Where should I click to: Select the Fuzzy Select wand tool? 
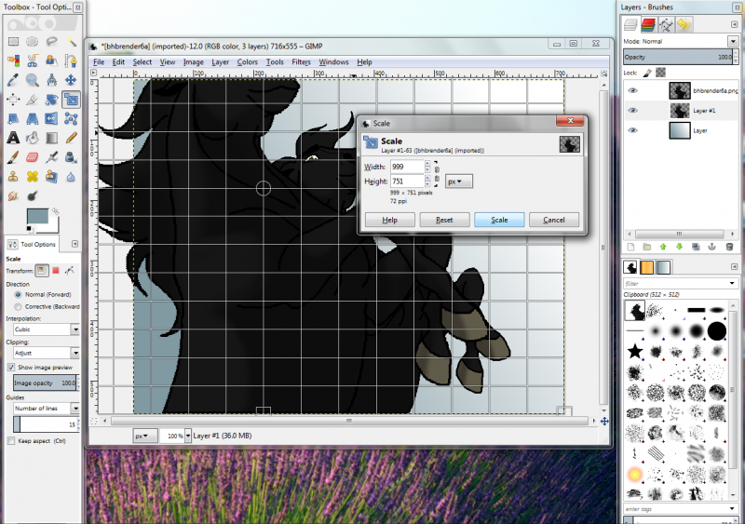(71, 42)
